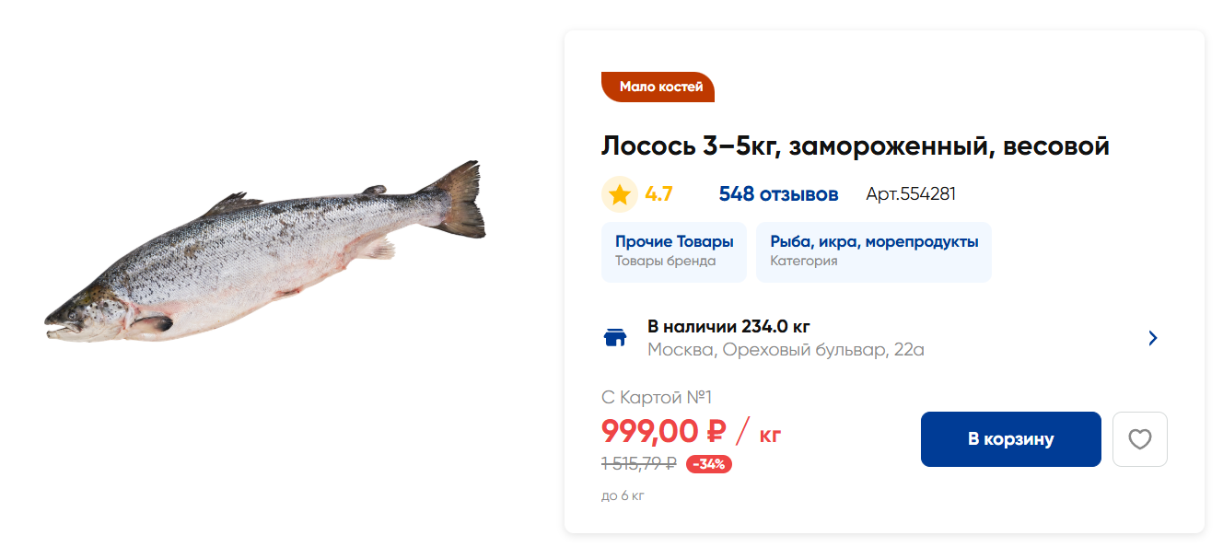Click the "до 6 кг" limit note
1223x559 pixels.
[623, 496]
